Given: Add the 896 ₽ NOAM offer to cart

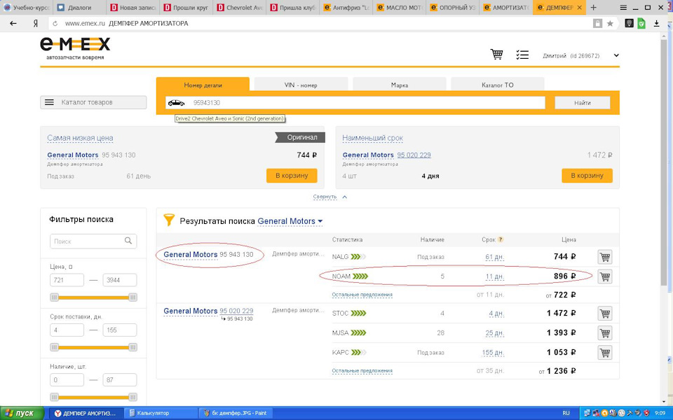Looking at the screenshot, I should click(605, 276).
